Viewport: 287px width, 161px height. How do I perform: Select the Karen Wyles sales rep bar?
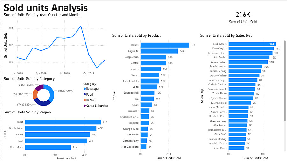251,48
